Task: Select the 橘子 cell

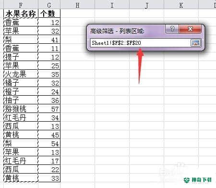Action: coord(21,83)
